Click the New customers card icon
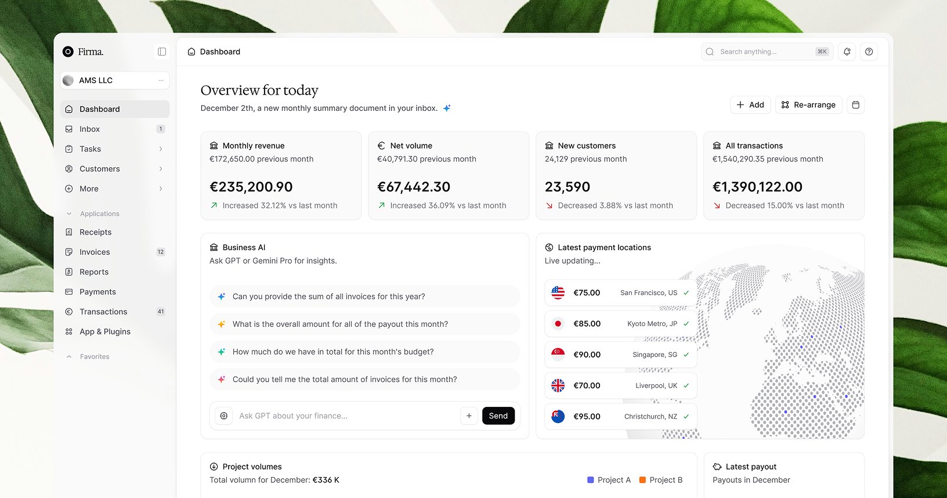 coord(549,146)
